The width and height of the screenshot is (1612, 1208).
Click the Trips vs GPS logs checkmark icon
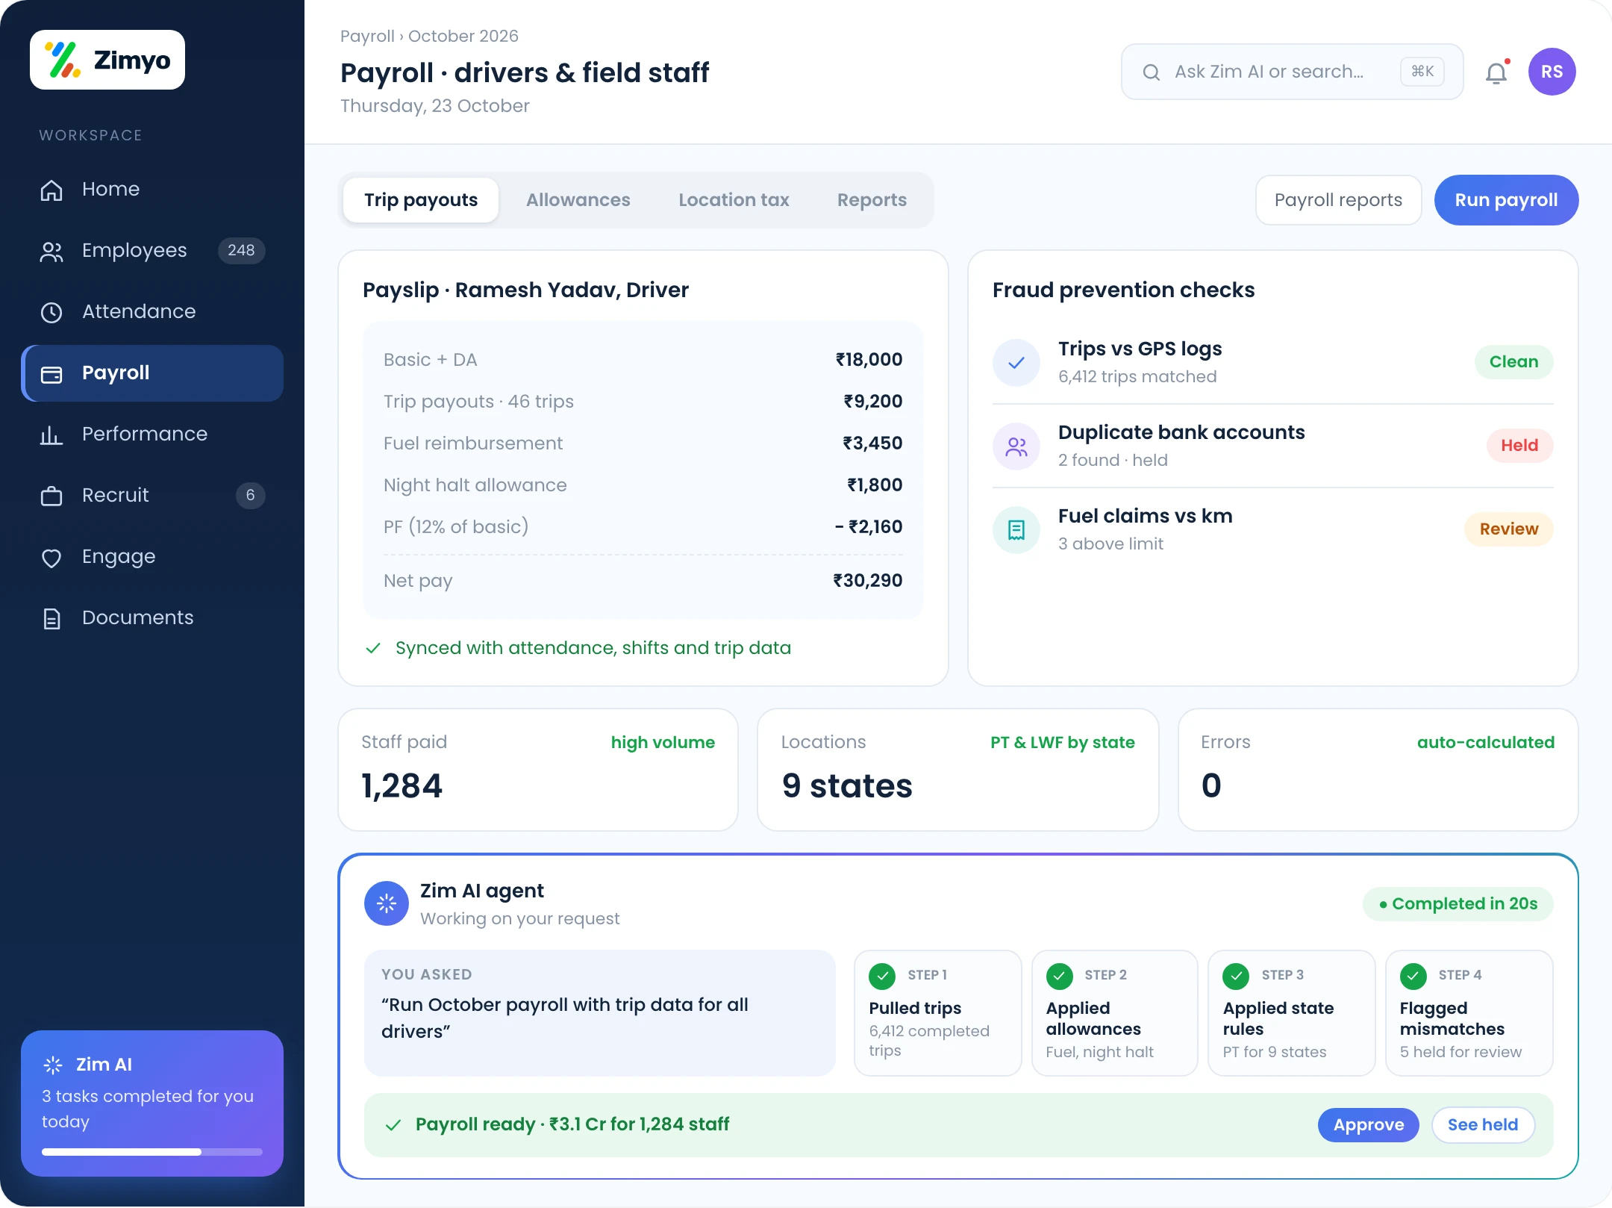pyautogui.click(x=1016, y=363)
